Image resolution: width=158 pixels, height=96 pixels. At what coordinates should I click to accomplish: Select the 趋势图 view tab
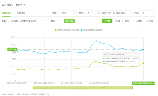click(x=107, y=21)
